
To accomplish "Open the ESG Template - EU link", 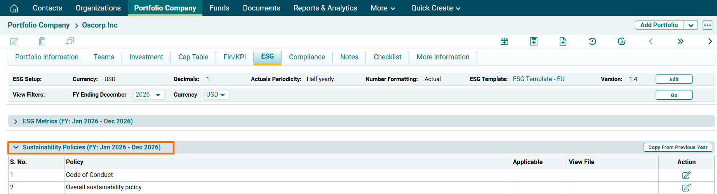I will tap(538, 79).
